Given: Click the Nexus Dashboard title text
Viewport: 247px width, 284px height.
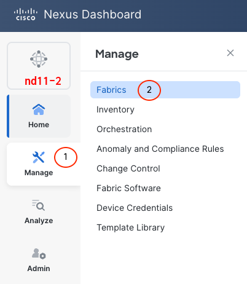Looking at the screenshot, I should click(93, 14).
